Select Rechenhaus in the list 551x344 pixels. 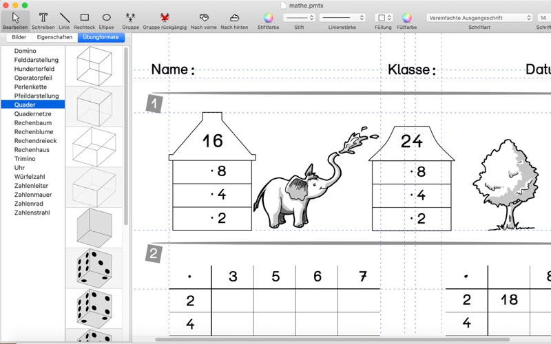tap(32, 149)
